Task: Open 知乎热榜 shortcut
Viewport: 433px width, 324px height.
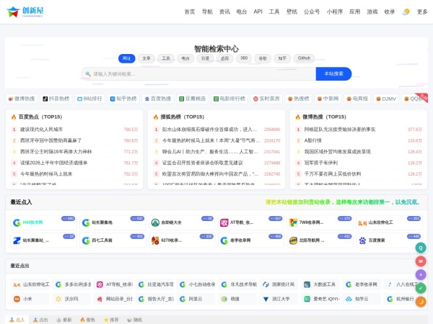Action: 123,99
